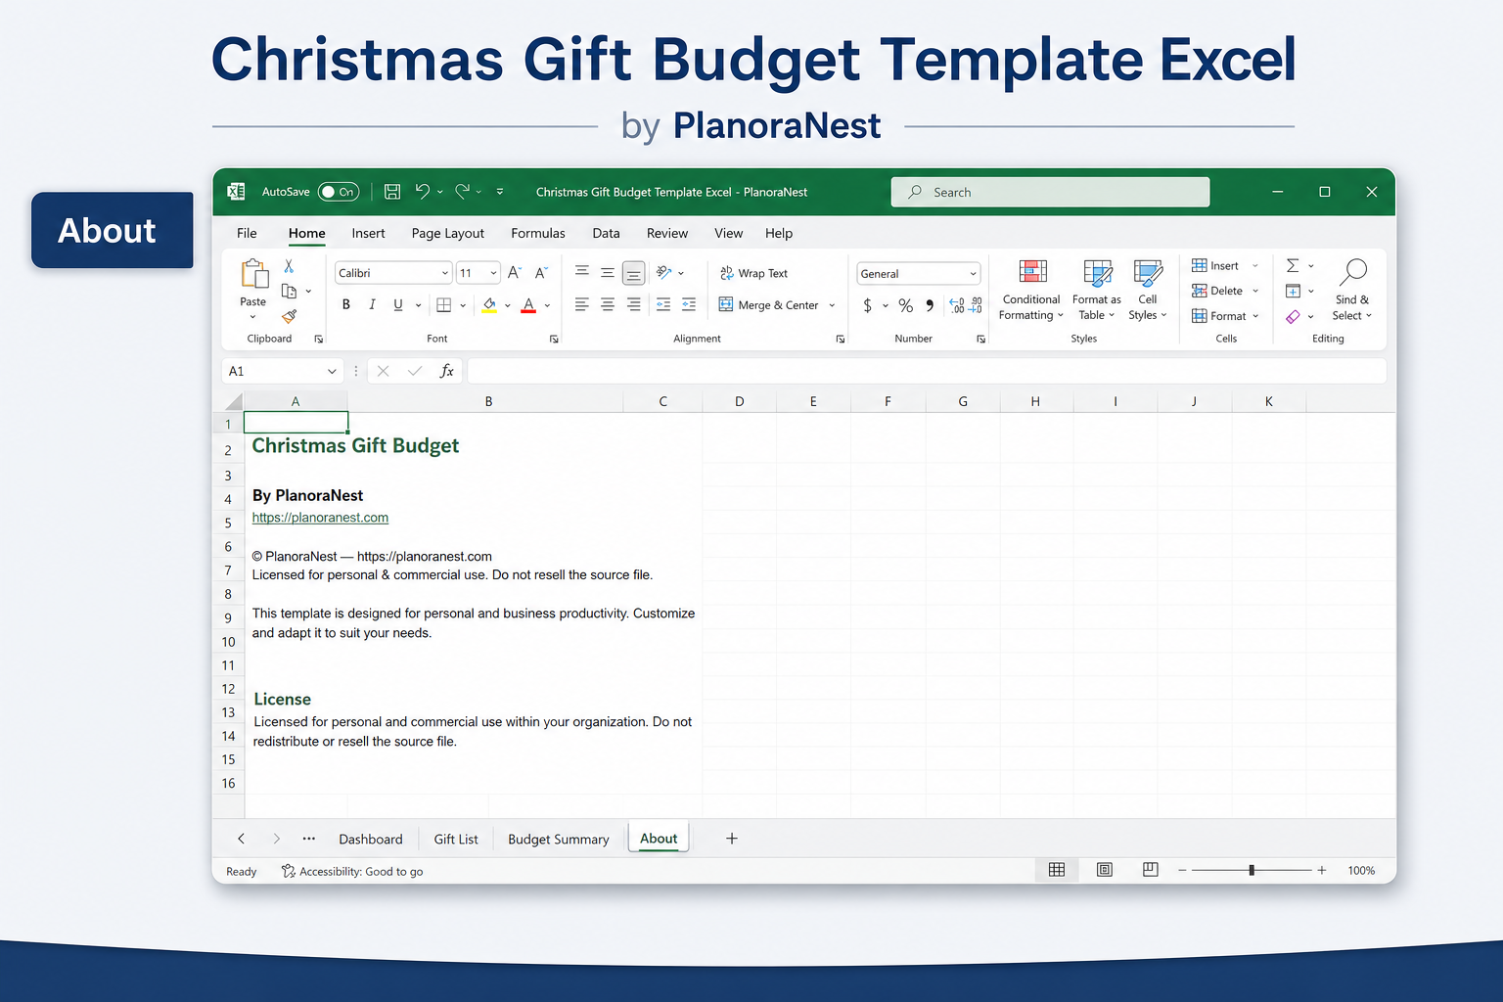Click in the Search box
The width and height of the screenshot is (1503, 1002).
[1050, 192]
